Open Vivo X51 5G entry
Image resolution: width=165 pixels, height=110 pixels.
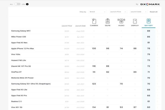(17, 107)
